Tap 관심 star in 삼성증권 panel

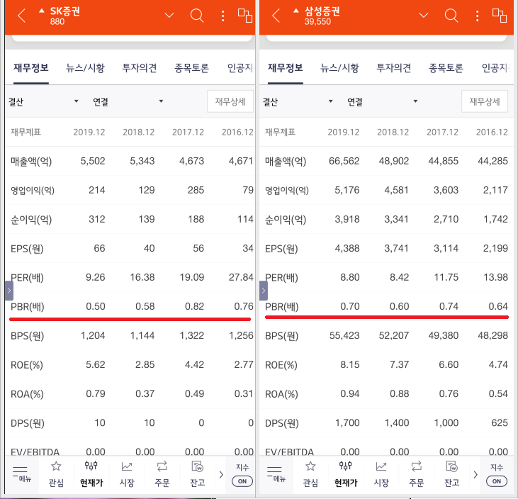coord(310,474)
